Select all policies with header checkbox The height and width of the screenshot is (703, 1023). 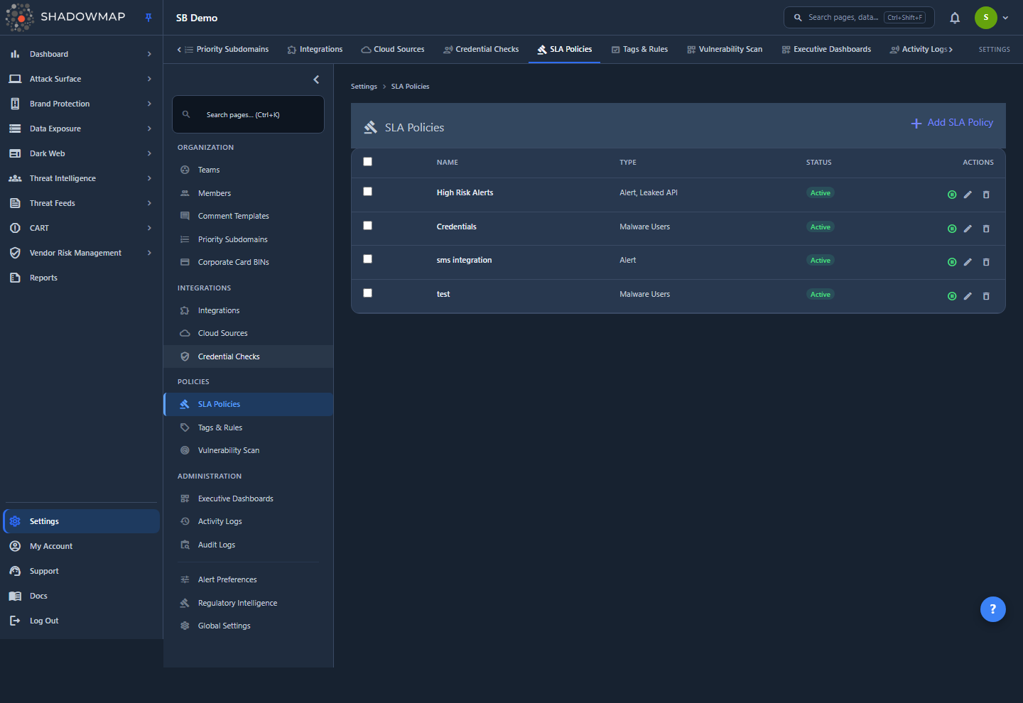pos(367,161)
